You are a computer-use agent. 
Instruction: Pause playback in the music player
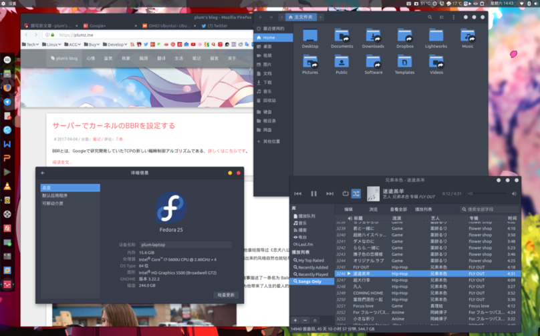tap(313, 194)
